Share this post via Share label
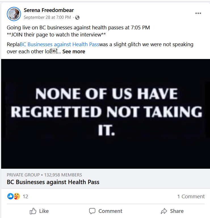The image size is (210, 218). pos(177,211)
